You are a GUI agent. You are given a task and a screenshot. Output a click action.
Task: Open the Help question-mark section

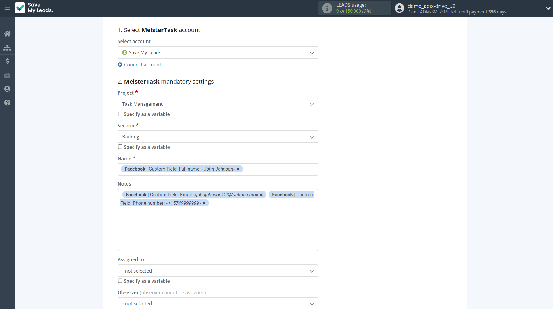7,103
